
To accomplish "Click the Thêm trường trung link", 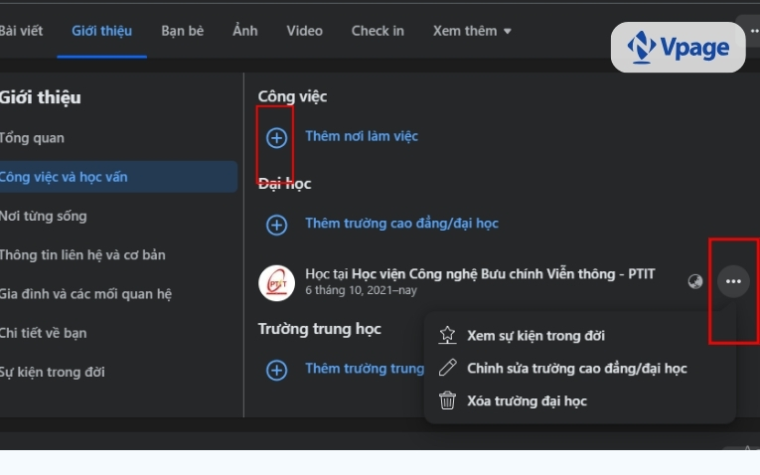I will pyautogui.click(x=365, y=369).
